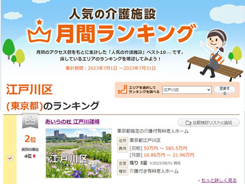The height and width of the screenshot is (184, 245).
Task: Click the 住所 label tag
Action: pyautogui.click(x=122, y=141)
